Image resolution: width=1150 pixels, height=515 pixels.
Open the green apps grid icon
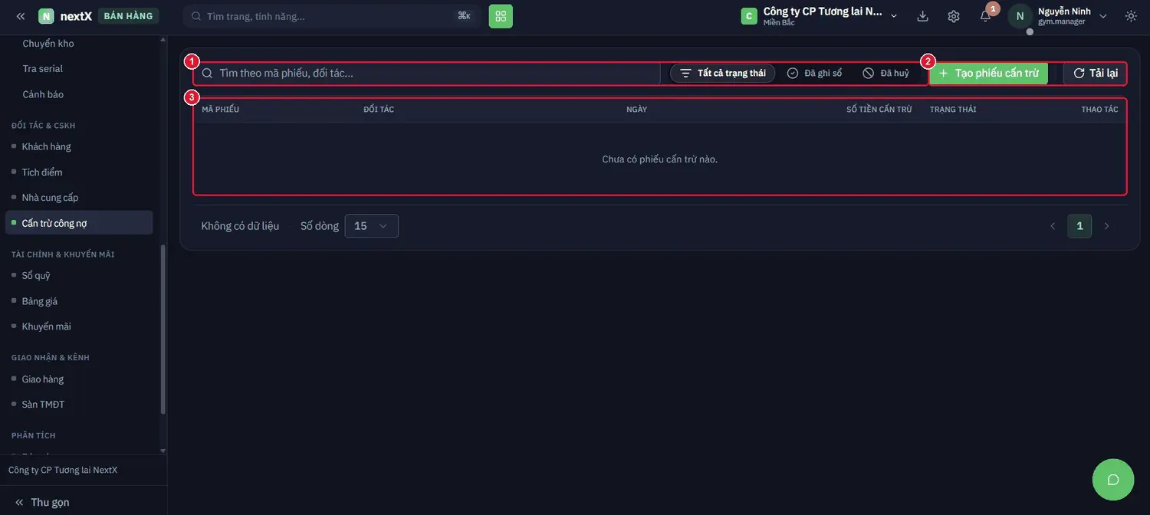[x=501, y=16]
